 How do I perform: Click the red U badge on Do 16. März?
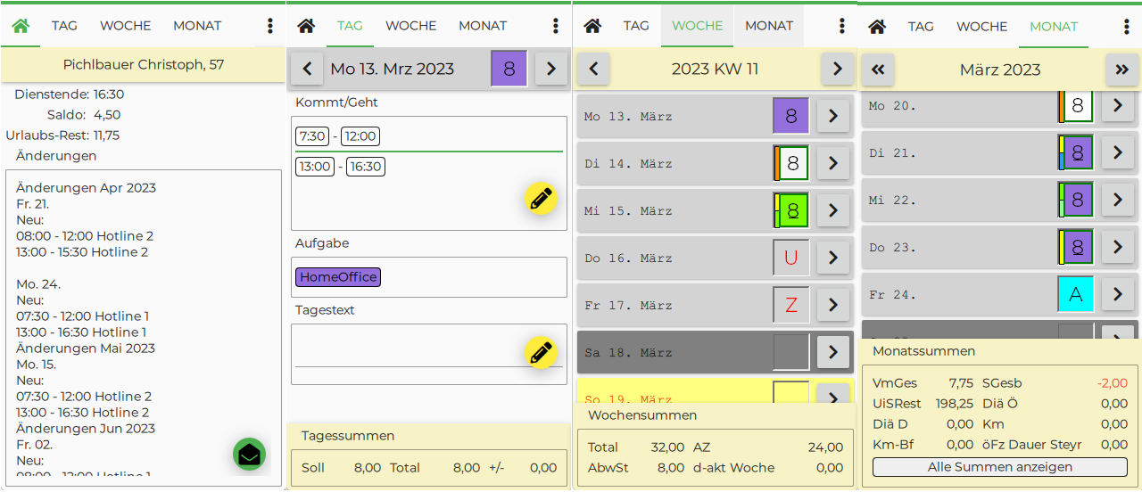790,258
